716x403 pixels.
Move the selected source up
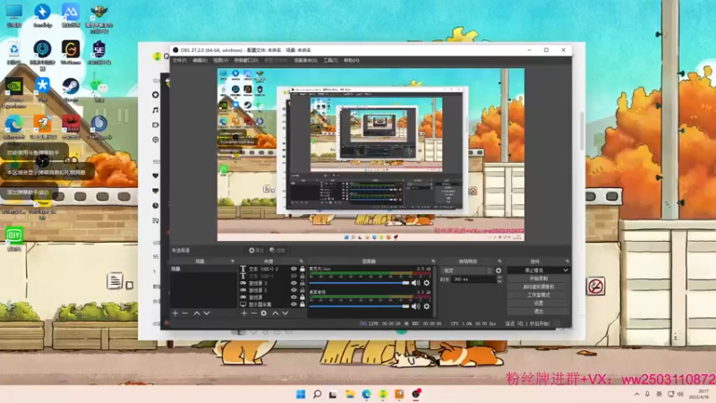click(x=276, y=313)
